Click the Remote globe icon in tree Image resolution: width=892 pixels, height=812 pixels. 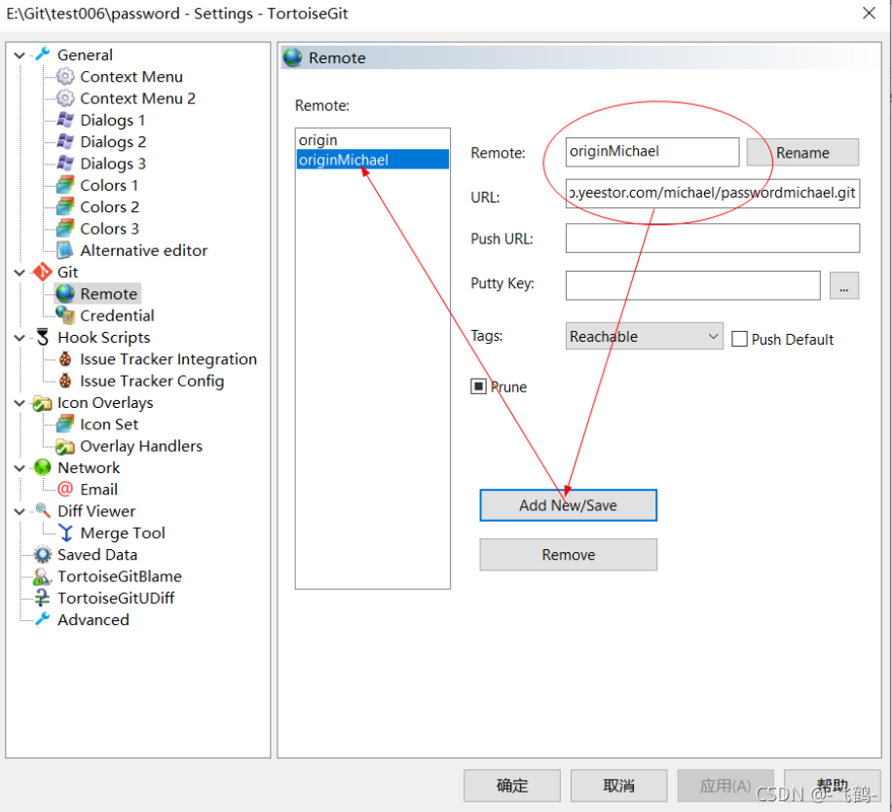(x=65, y=293)
